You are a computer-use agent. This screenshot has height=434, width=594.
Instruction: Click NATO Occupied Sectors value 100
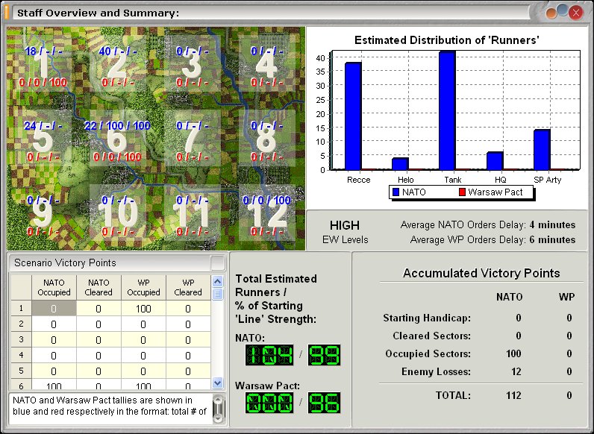[513, 353]
